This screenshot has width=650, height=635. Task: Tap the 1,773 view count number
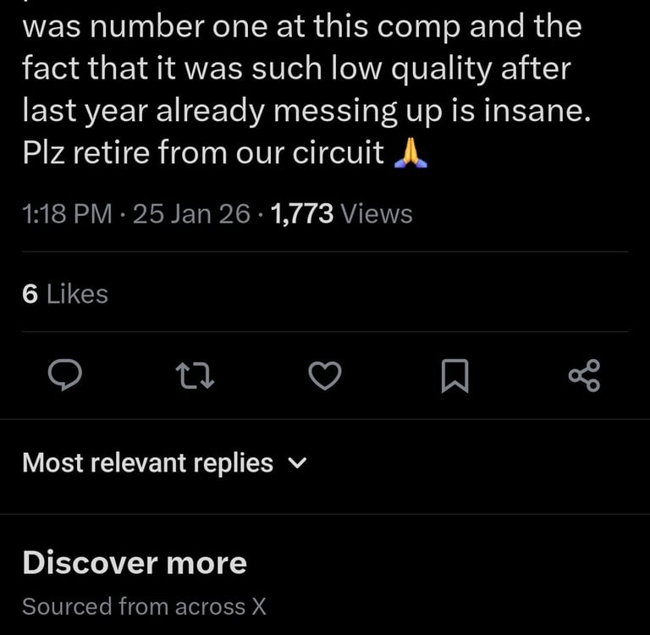(302, 213)
